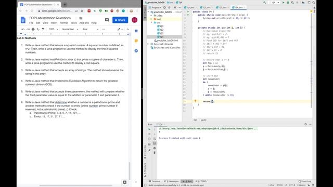The height and width of the screenshot is (187, 333).
Task: Click the Google Docs home icon
Action: [23, 20]
